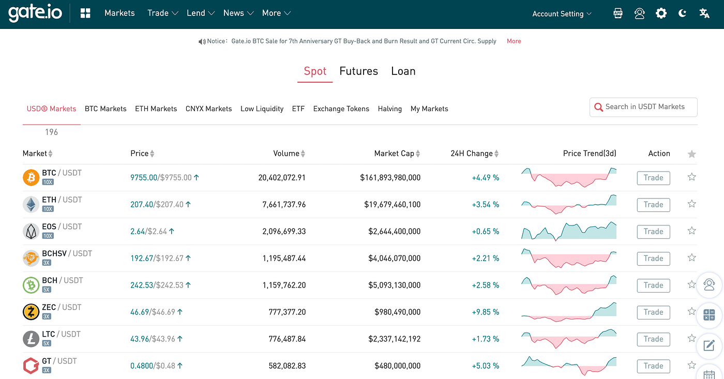Viewport: 724px width, 379px height.
Task: Click the EOS coin icon
Action: click(31, 231)
